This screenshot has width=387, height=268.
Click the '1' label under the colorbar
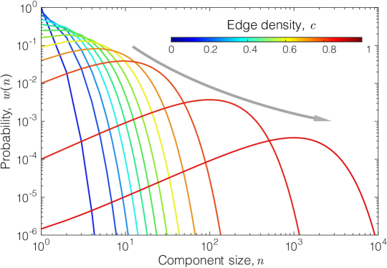coord(368,49)
